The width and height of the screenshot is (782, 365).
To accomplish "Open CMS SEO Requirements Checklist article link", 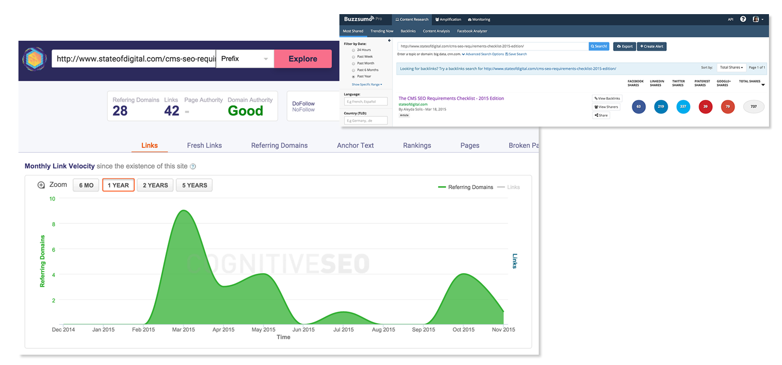I will [x=451, y=98].
